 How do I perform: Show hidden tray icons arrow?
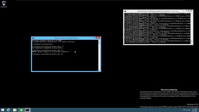pyautogui.click(x=182, y=110)
